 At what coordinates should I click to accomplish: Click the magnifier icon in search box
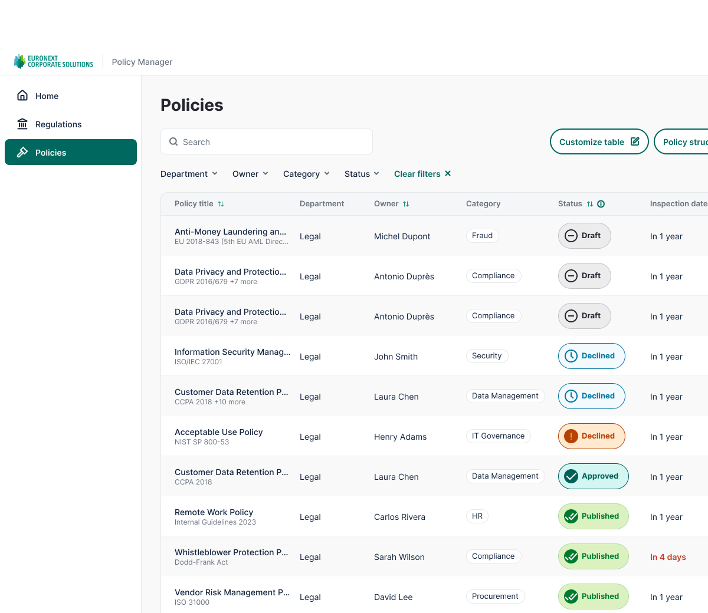[173, 141]
